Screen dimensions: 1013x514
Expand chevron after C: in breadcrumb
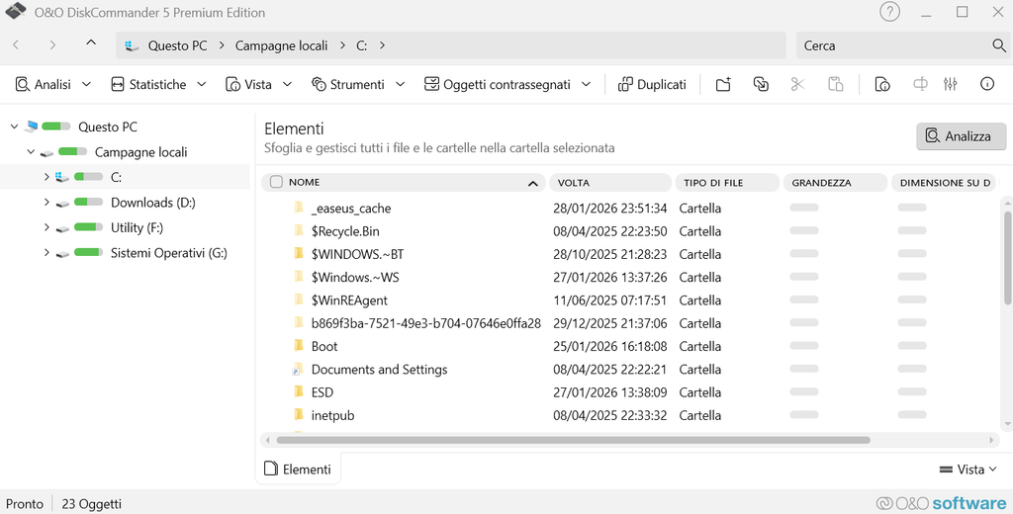coord(383,45)
